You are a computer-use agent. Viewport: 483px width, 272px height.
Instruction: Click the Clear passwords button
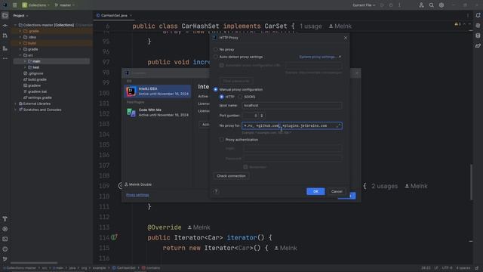tap(236, 81)
